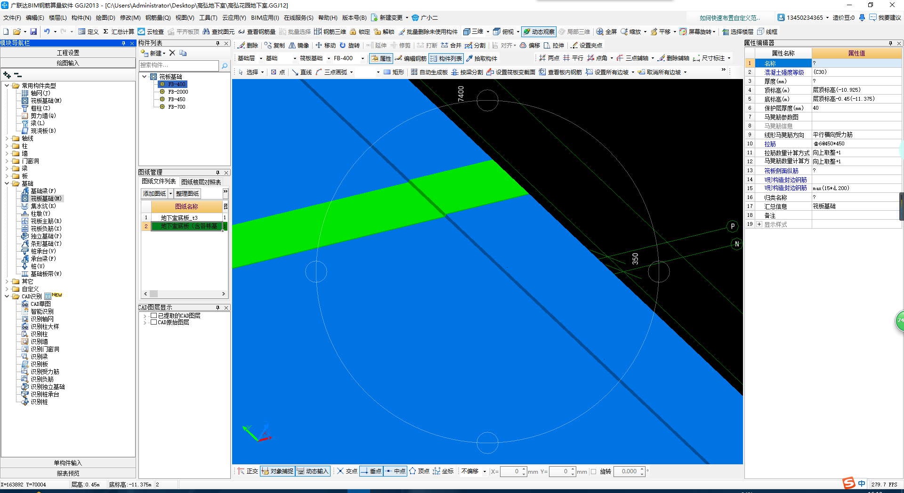Viewport: 904px width, 493px height.
Task: Click 混凝土强度等级 property link
Action: [x=784, y=72]
